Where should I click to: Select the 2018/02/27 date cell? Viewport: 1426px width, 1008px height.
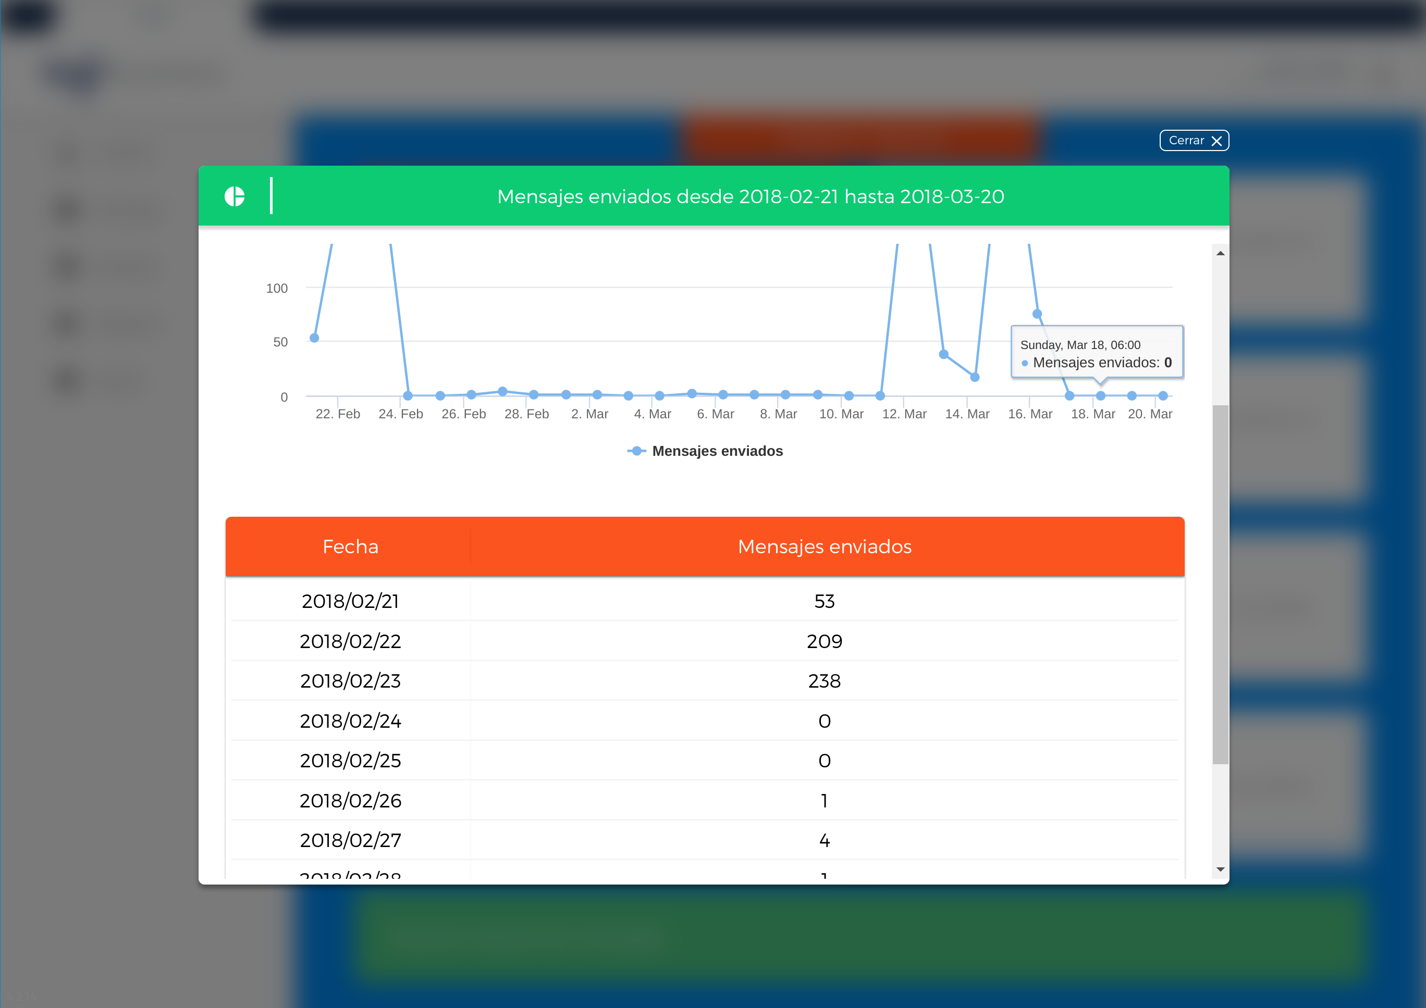[350, 840]
